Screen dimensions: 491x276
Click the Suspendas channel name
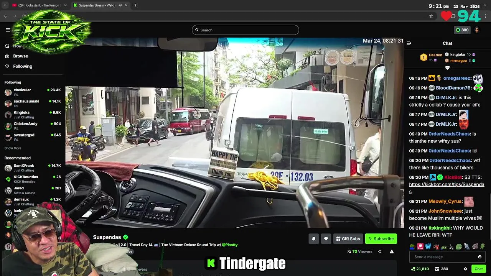107,237
